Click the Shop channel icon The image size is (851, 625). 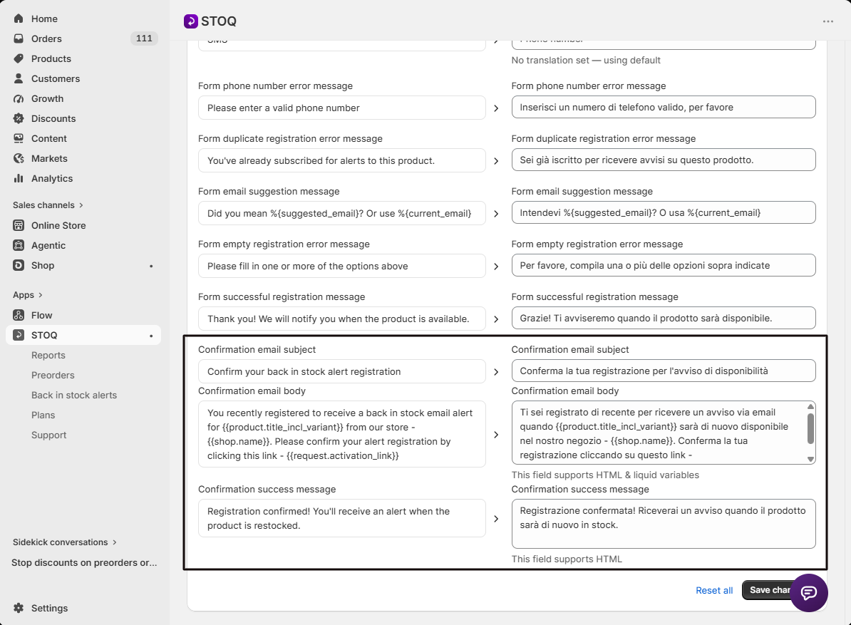pos(19,265)
